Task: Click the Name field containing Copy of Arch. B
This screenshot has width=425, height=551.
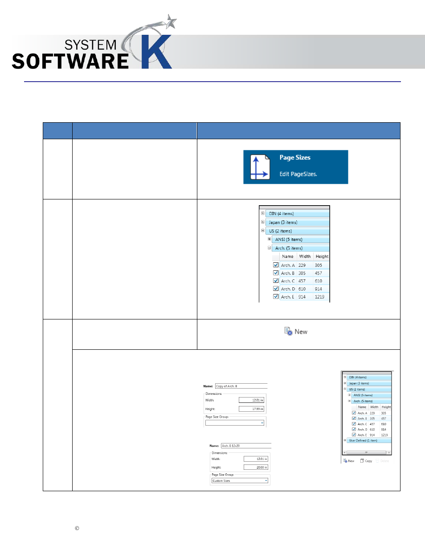Action: pyautogui.click(x=241, y=386)
